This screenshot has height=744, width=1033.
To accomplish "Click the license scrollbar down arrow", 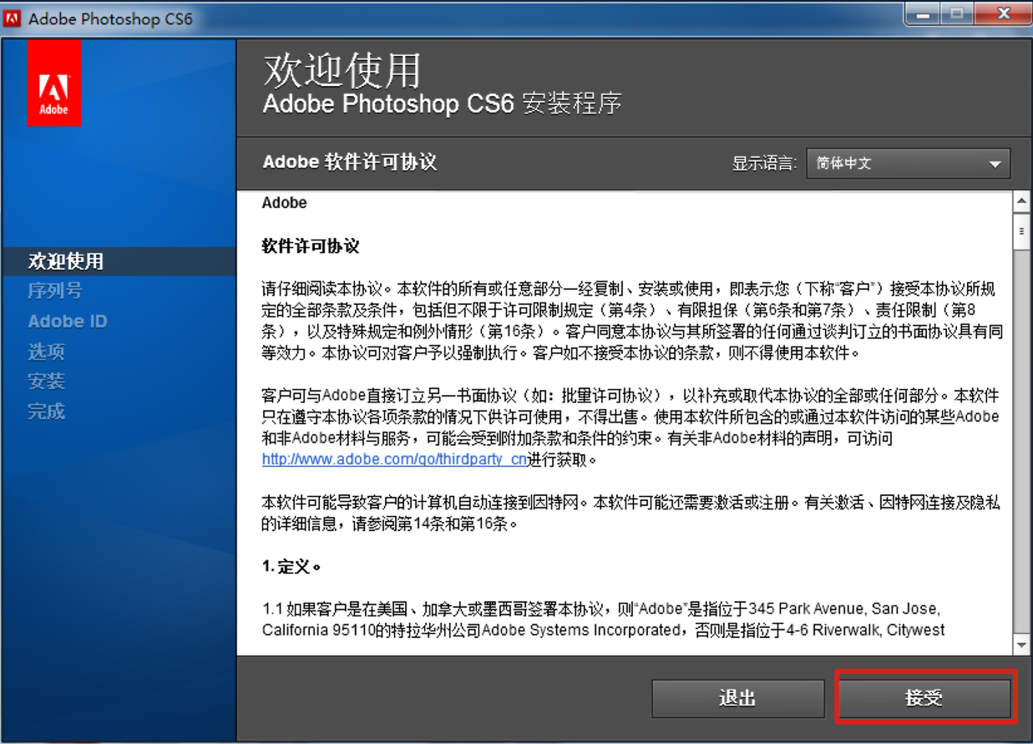I will (x=1022, y=644).
